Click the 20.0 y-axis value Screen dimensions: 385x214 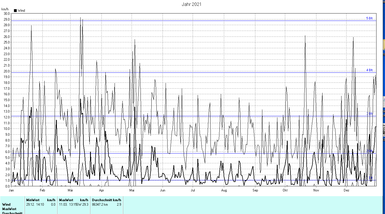click(x=6, y=71)
